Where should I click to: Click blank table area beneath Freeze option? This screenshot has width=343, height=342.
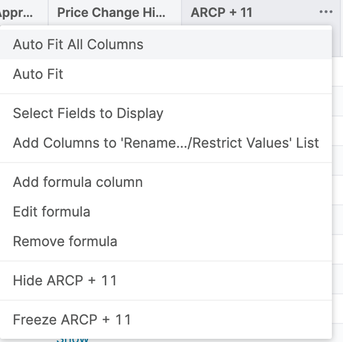click(212, 340)
